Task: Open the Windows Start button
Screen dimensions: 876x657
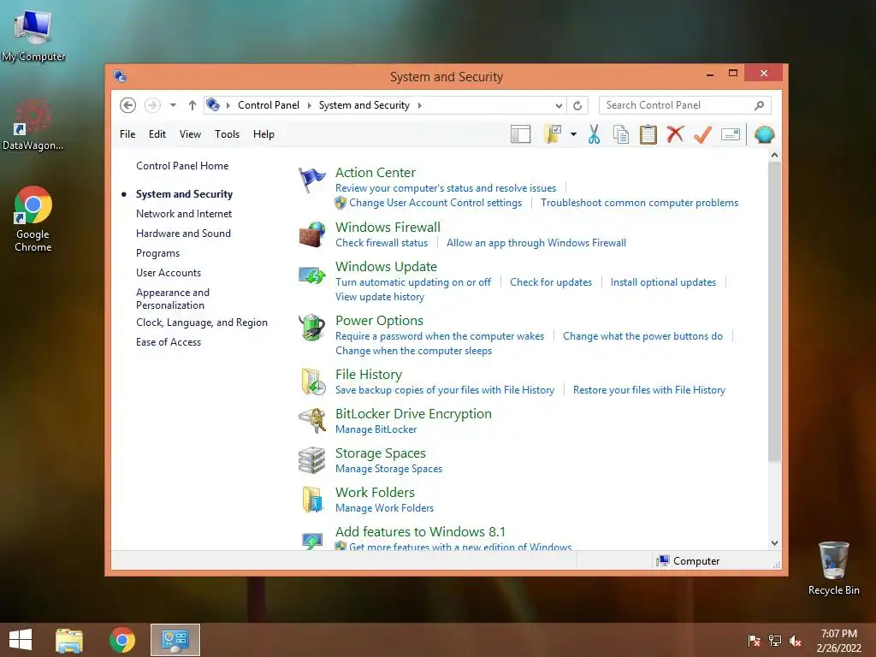Action: click(x=21, y=640)
